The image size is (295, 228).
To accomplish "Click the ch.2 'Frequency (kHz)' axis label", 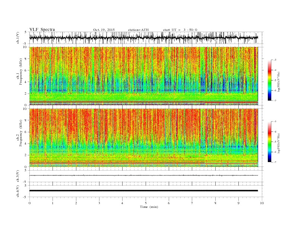I will pos(21,133).
